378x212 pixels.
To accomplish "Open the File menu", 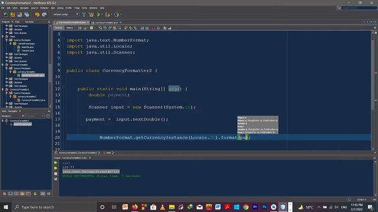I will pyautogui.click(x=2, y=8).
